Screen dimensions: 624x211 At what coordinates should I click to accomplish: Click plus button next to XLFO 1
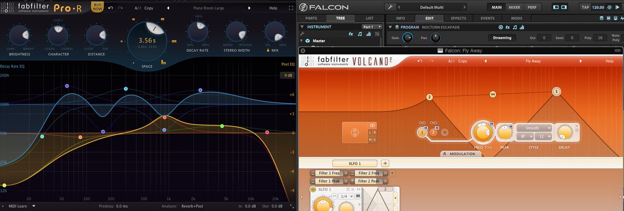pyautogui.click(x=385, y=163)
